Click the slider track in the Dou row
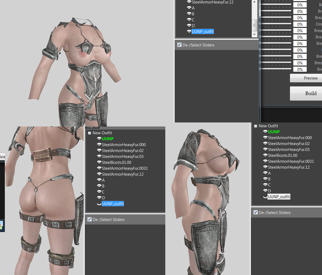The width and height of the screenshot is (322, 275). (x=276, y=24)
